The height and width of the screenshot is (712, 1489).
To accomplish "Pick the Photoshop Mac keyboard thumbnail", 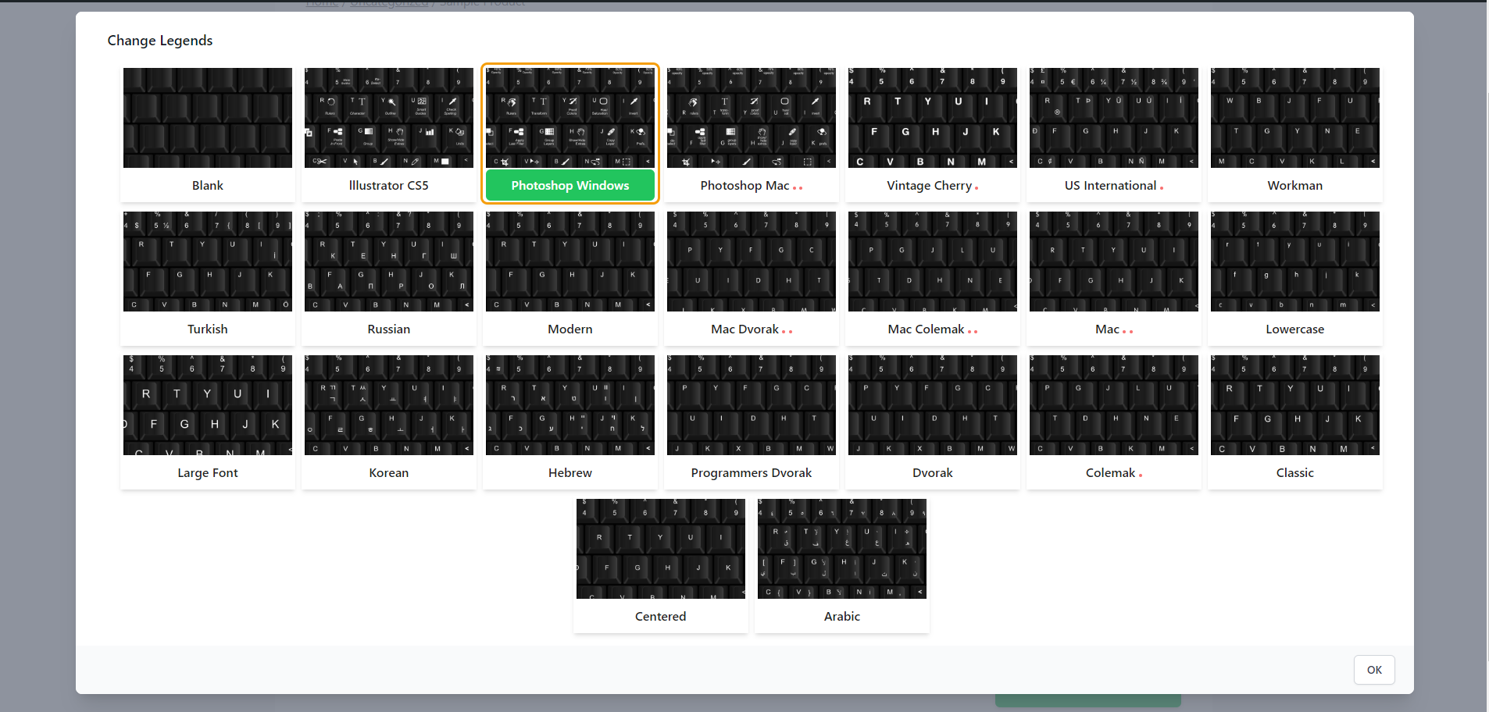I will [752, 118].
